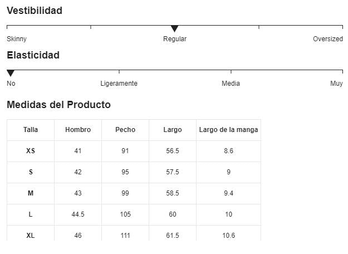Image resolution: width=348 pixels, height=254 pixels.
Task: Click the Talla column header
Action: 31,130
